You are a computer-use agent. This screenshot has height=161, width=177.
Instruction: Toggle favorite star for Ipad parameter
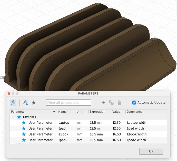coord(24,128)
